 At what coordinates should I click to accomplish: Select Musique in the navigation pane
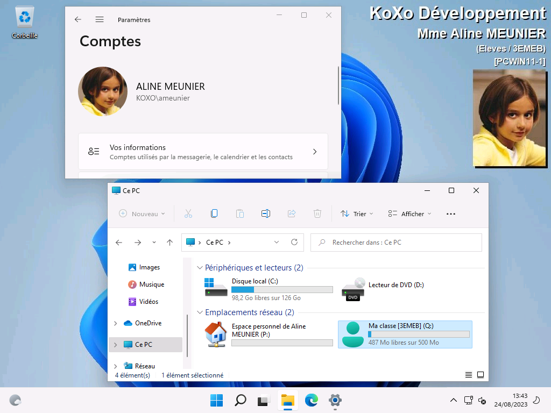151,284
